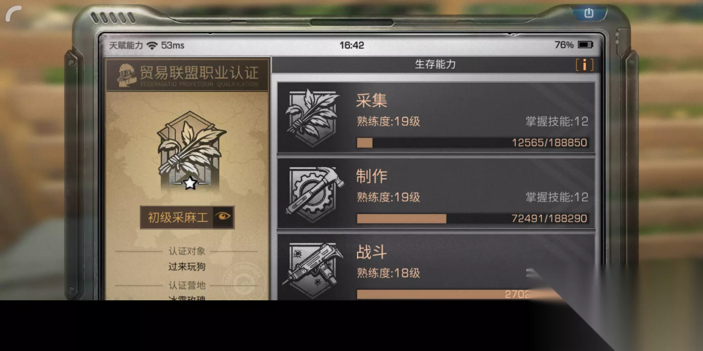Tap the WiFi signal icon in status bar

pyautogui.click(x=152, y=45)
